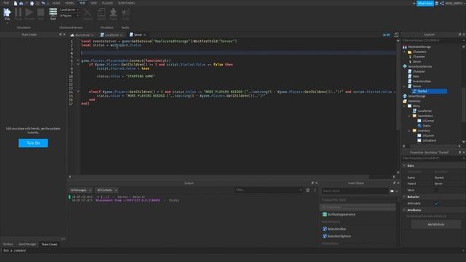Switch to the PLUGINS ribbon tab
Screen dimensions: 466x262
(x=107, y=3)
